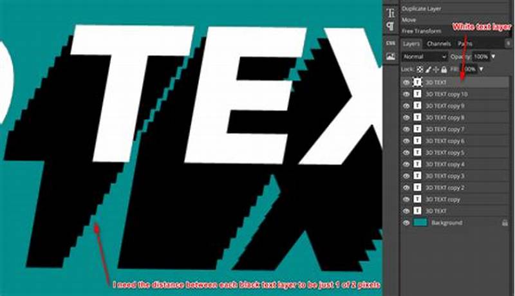This screenshot has width=515, height=296.
Task: Hide the Background layer
Action: pyautogui.click(x=406, y=223)
